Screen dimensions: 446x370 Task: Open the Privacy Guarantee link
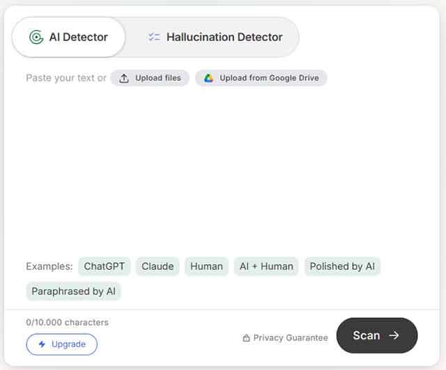coord(285,338)
